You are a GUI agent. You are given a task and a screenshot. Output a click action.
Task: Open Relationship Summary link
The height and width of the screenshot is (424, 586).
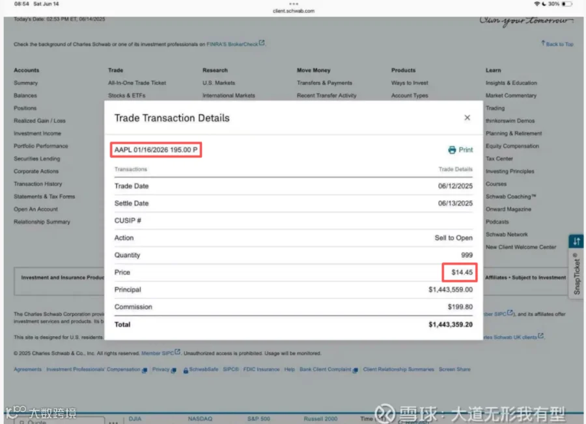click(42, 222)
